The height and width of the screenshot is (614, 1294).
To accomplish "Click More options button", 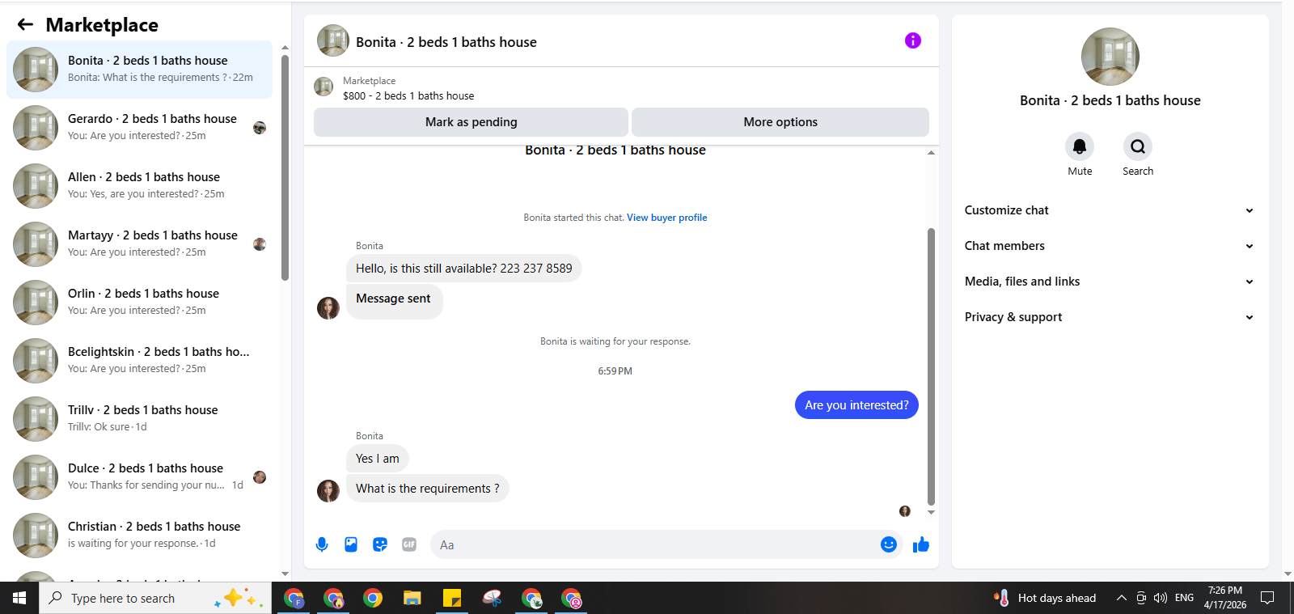I will pos(780,122).
